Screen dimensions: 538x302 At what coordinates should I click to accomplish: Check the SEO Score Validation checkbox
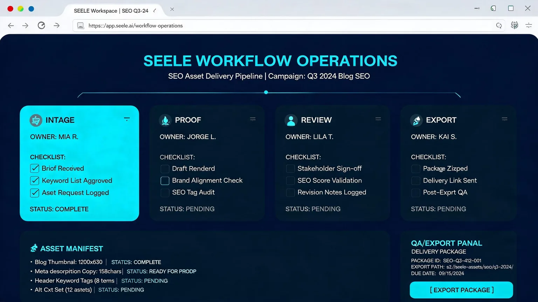[x=290, y=181]
